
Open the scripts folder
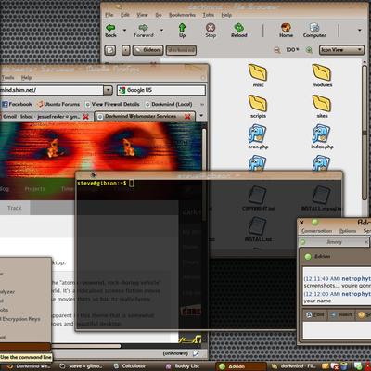click(x=258, y=107)
